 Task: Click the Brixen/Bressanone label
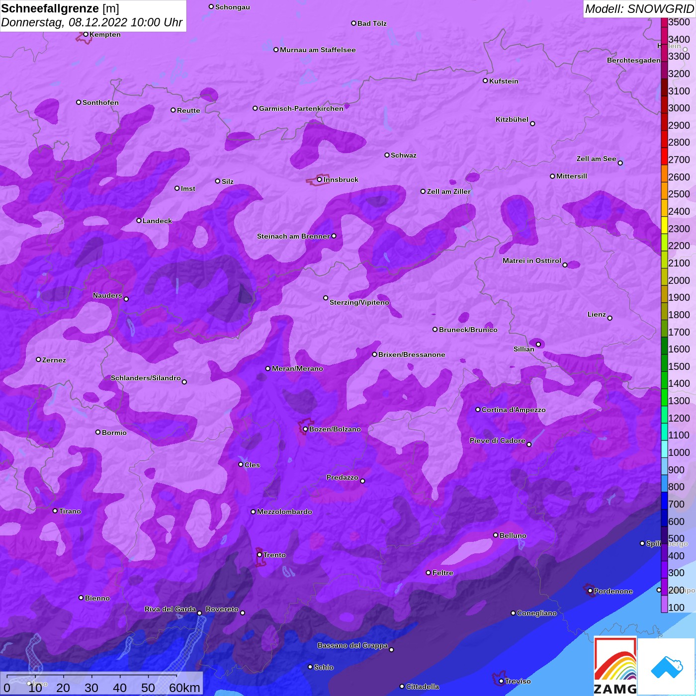[x=412, y=354]
